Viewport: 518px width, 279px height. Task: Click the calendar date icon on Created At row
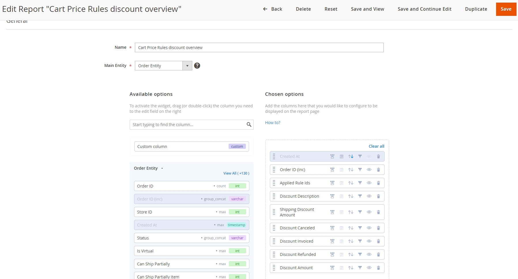pyautogui.click(x=342, y=156)
